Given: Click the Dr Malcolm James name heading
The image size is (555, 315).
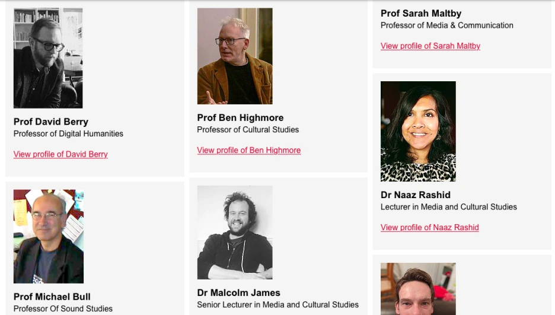Looking at the screenshot, I should pos(238,292).
